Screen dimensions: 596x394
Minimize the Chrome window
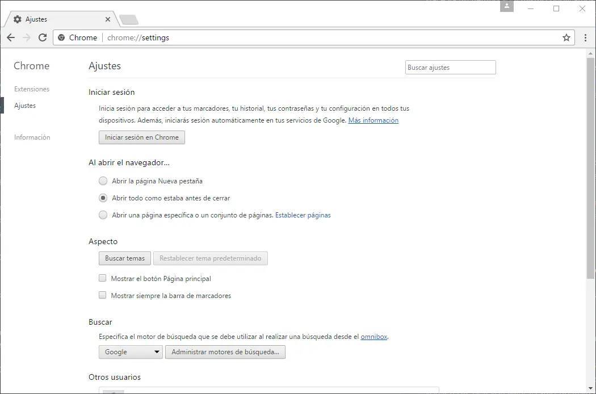[531, 9]
